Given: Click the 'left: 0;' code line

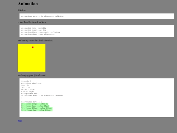Looking at the screenshot, I should point(26,87).
